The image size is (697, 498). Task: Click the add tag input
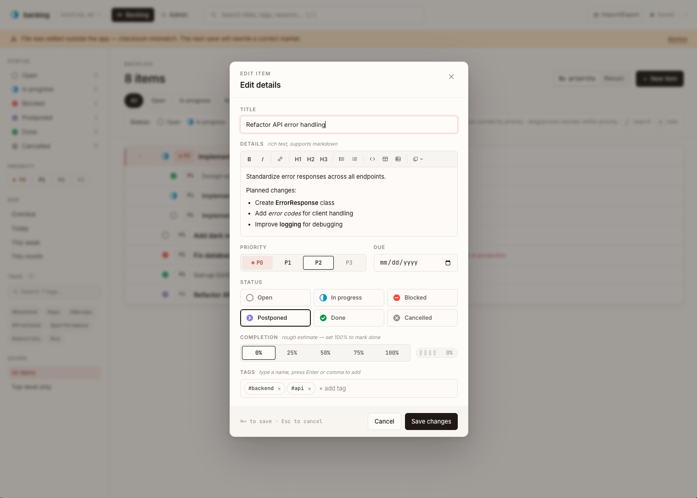386,388
